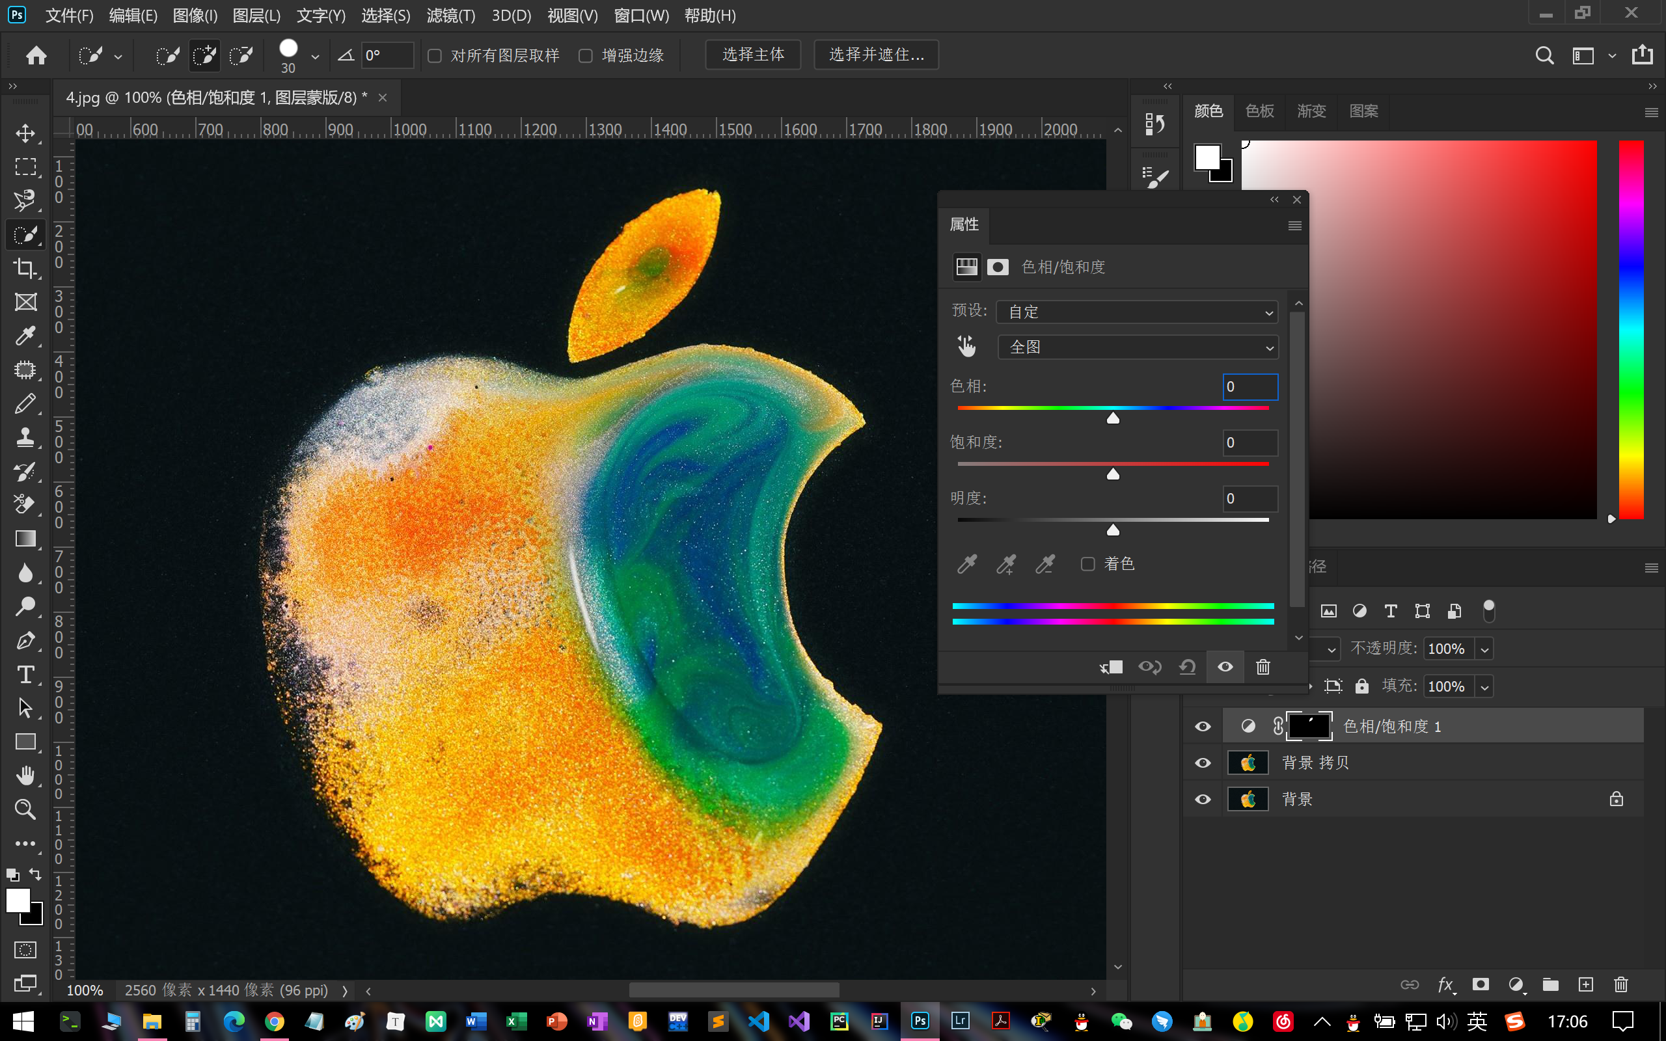Viewport: 1666px width, 1041px height.
Task: Switch to the 图案 tab
Action: (x=1364, y=111)
